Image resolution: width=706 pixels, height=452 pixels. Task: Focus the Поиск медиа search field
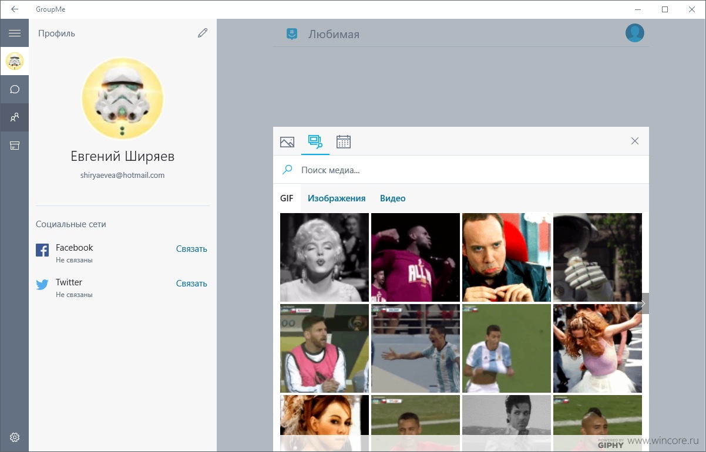tap(461, 170)
